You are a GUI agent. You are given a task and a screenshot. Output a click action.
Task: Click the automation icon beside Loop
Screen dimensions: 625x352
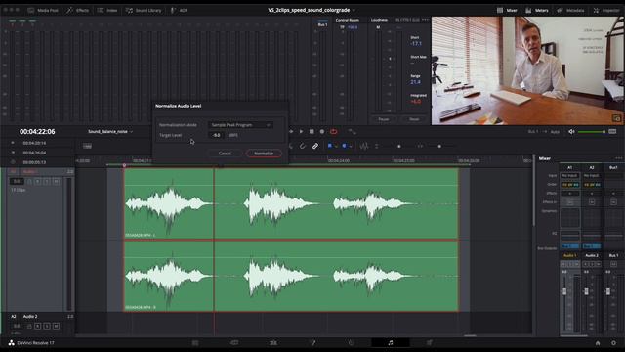click(x=352, y=131)
